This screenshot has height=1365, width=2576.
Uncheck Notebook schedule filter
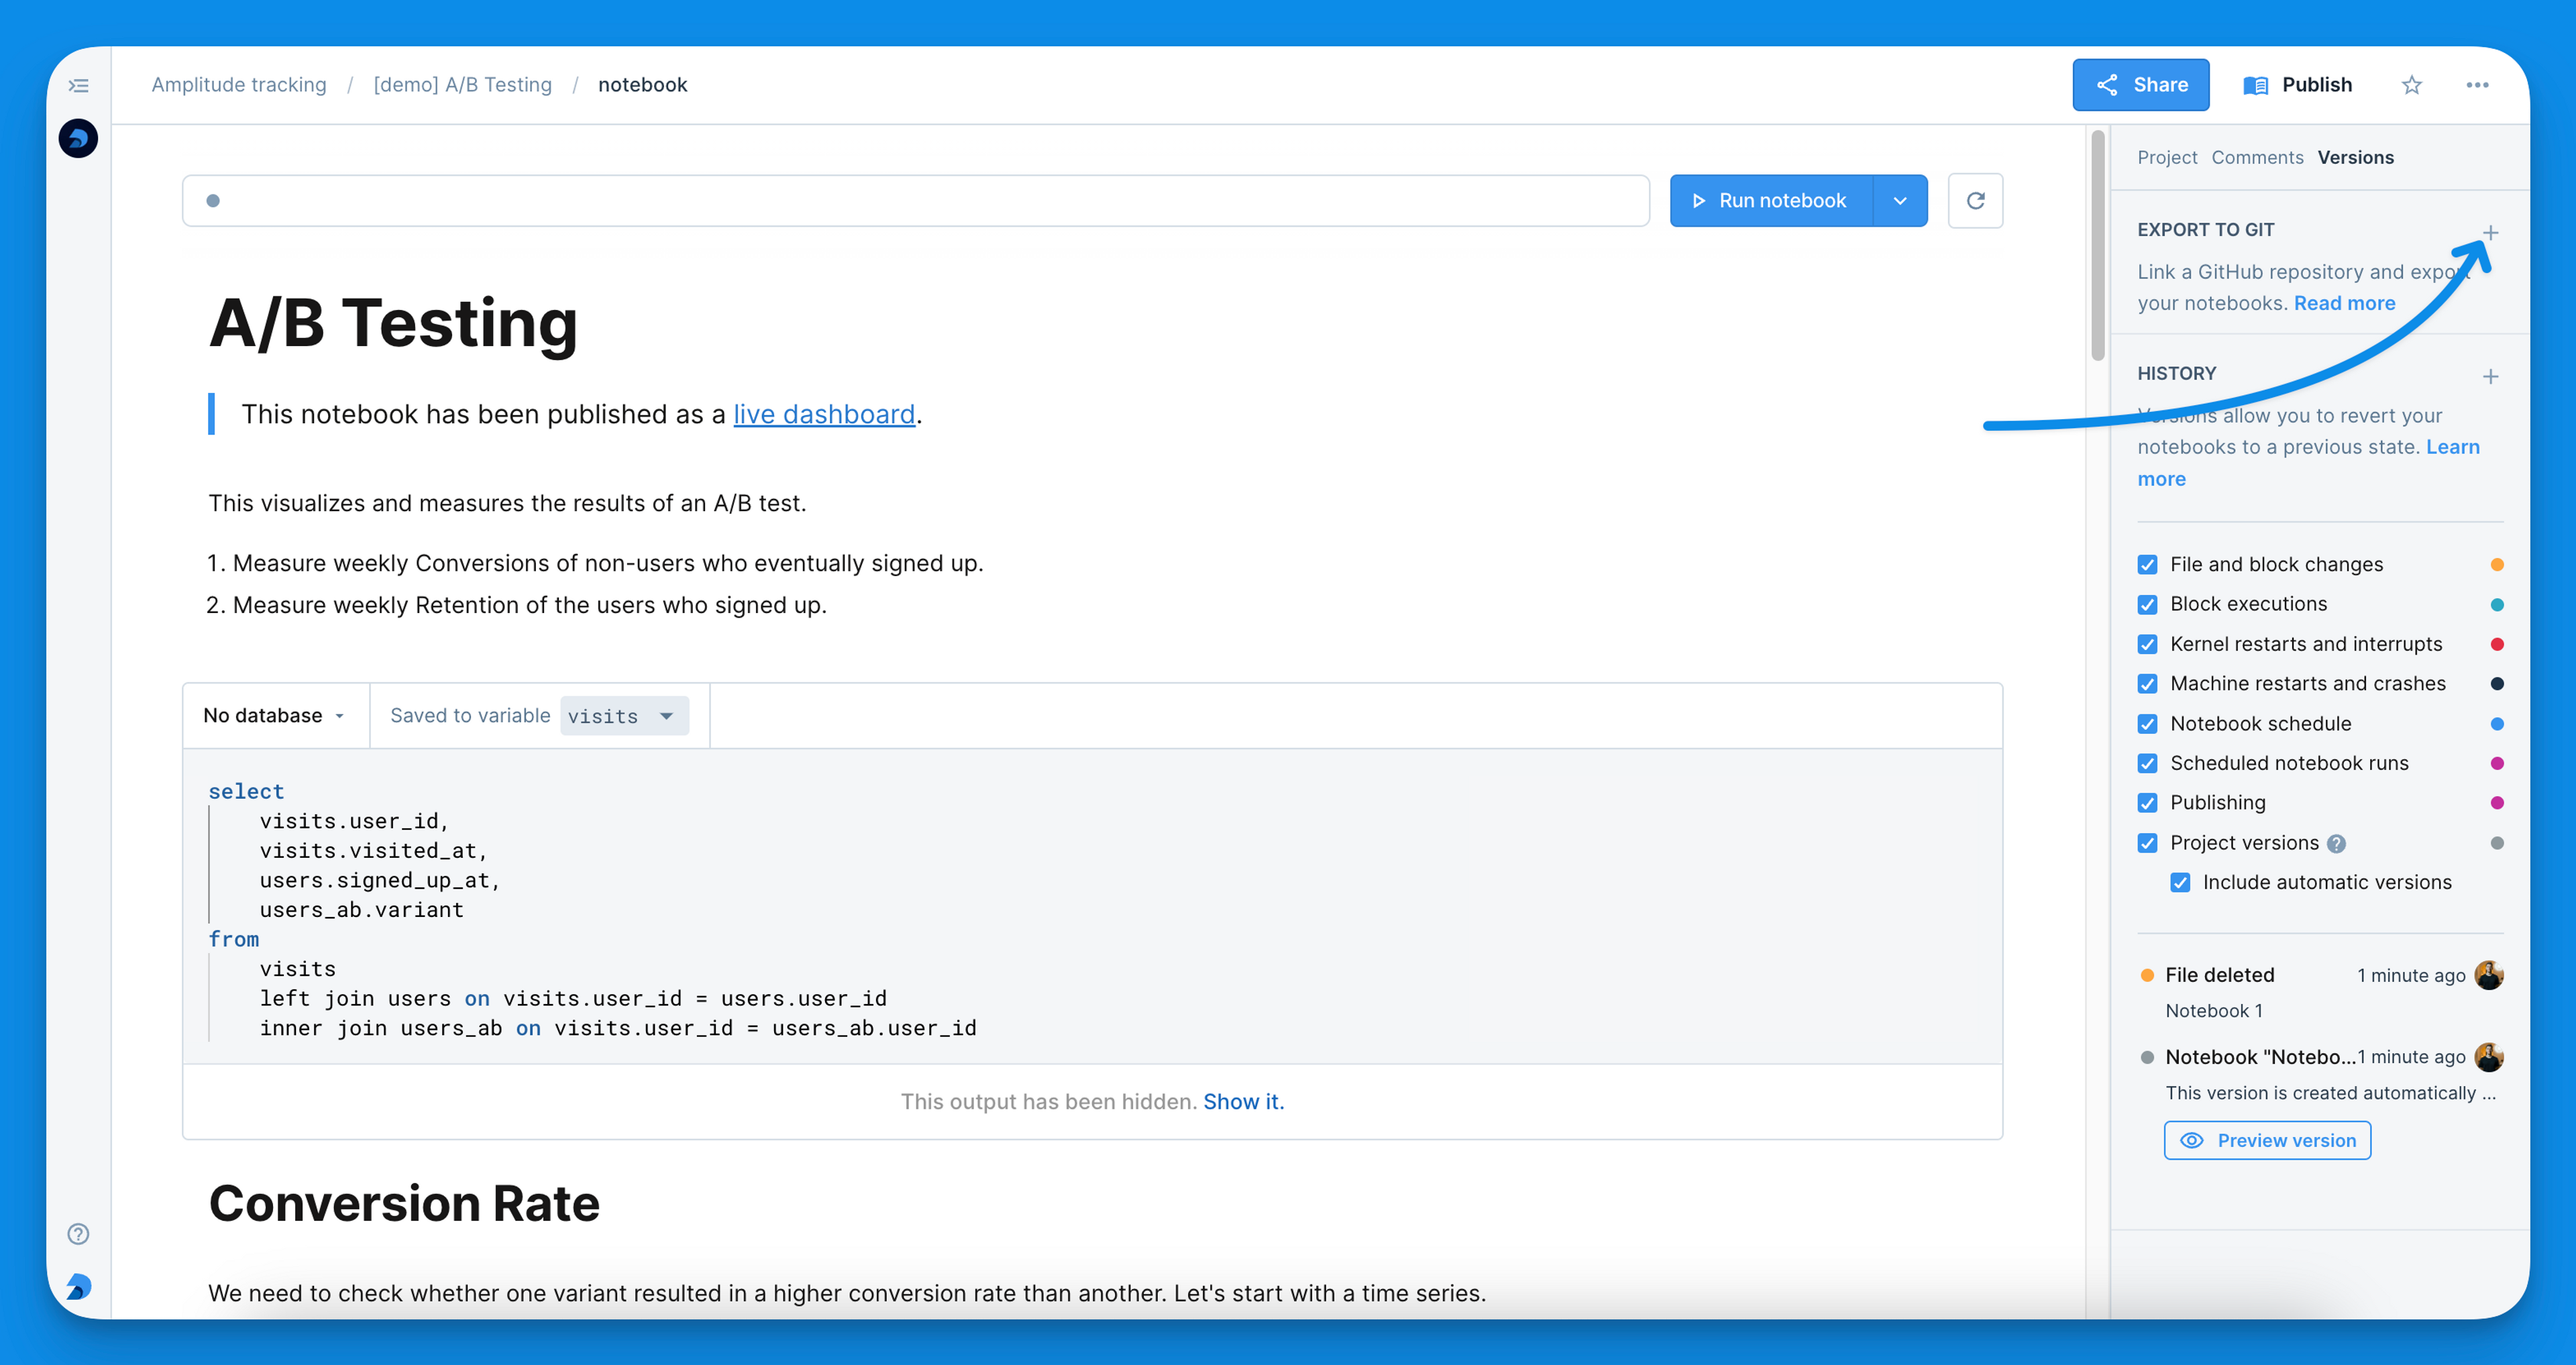coord(2147,724)
